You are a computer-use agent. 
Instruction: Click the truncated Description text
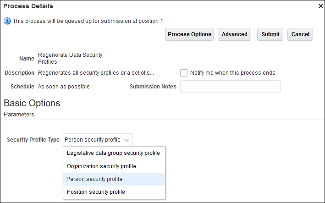(x=96, y=73)
